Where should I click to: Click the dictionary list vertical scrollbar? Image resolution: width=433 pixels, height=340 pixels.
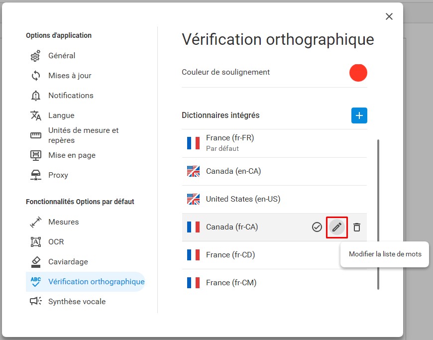378,215
